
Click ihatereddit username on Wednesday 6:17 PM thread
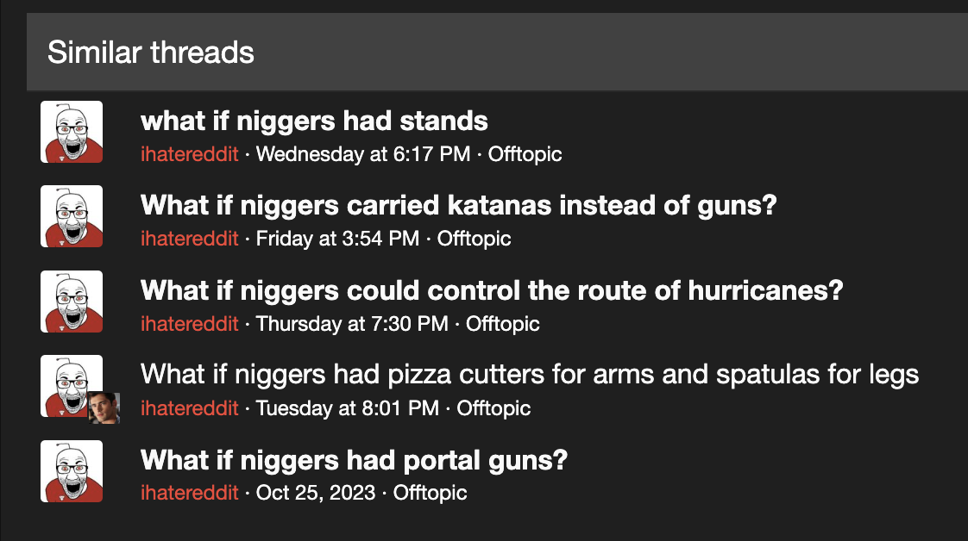tap(190, 154)
